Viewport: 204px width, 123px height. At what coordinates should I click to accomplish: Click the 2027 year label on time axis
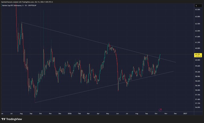click(x=185, y=113)
